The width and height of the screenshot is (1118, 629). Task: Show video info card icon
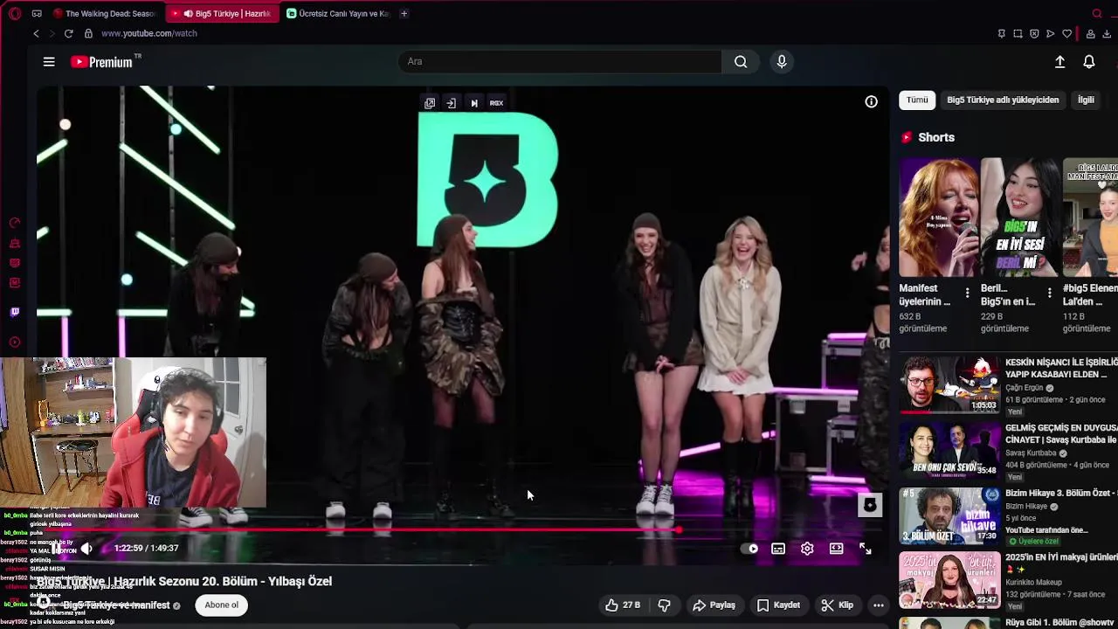(871, 102)
